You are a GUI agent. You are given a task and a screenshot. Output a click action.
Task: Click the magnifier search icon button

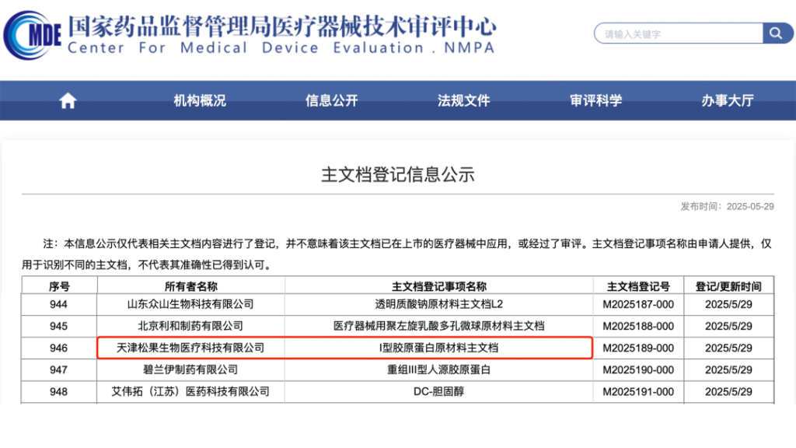[777, 33]
